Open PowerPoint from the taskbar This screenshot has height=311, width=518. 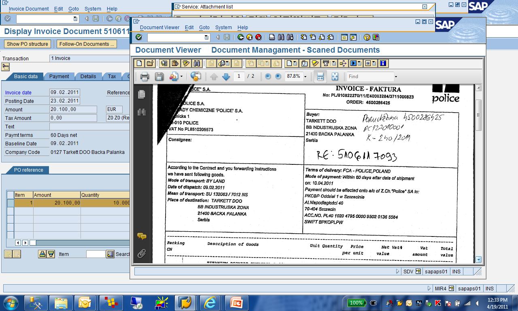pyautogui.click(x=236, y=302)
